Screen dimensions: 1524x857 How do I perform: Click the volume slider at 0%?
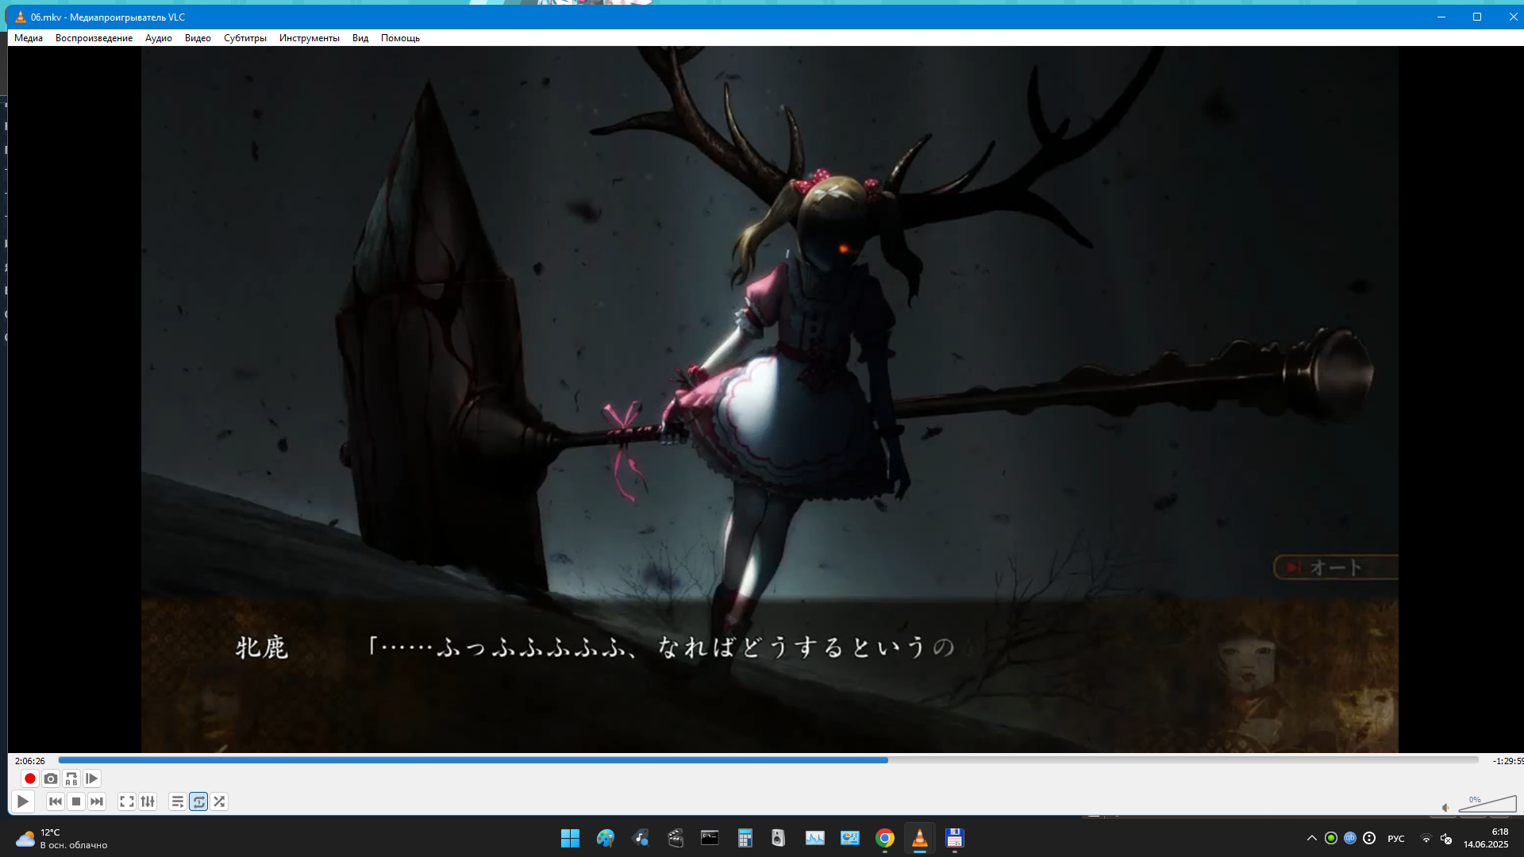[1487, 805]
